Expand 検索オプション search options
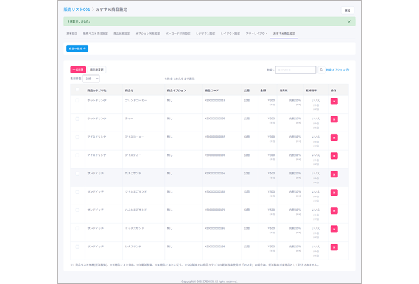419x284 pixels. coord(337,70)
